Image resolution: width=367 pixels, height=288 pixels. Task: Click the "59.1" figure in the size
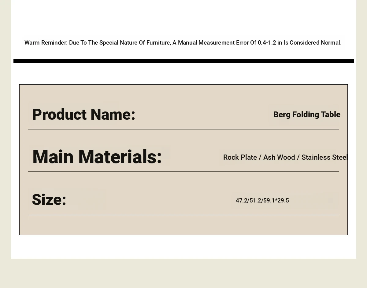(269, 201)
